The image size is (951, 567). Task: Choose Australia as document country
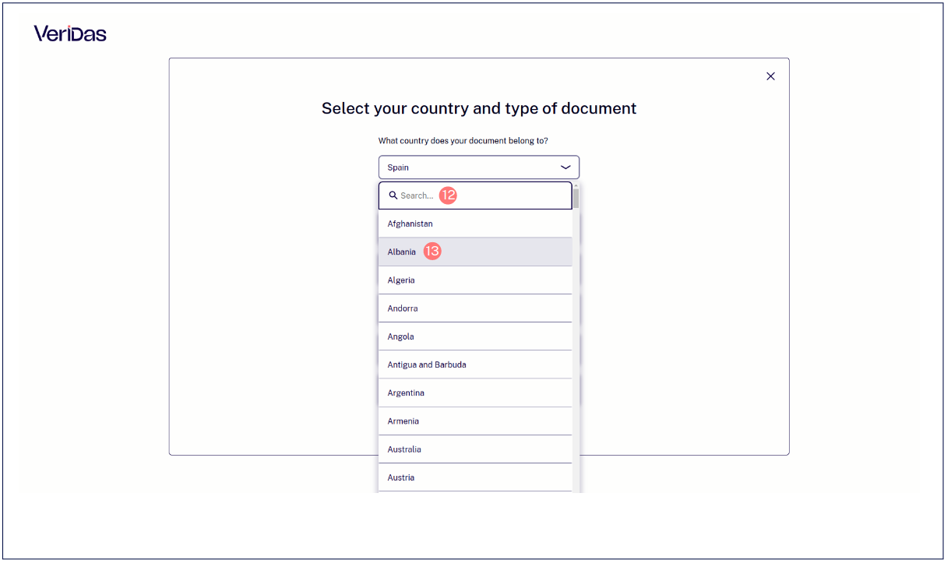point(475,449)
